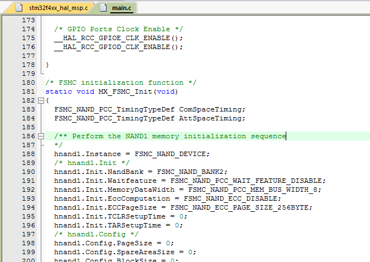This screenshot has height=262, width=370.
Task: Click the NAND1 memory initialization sequence comment
Action: 170,136
